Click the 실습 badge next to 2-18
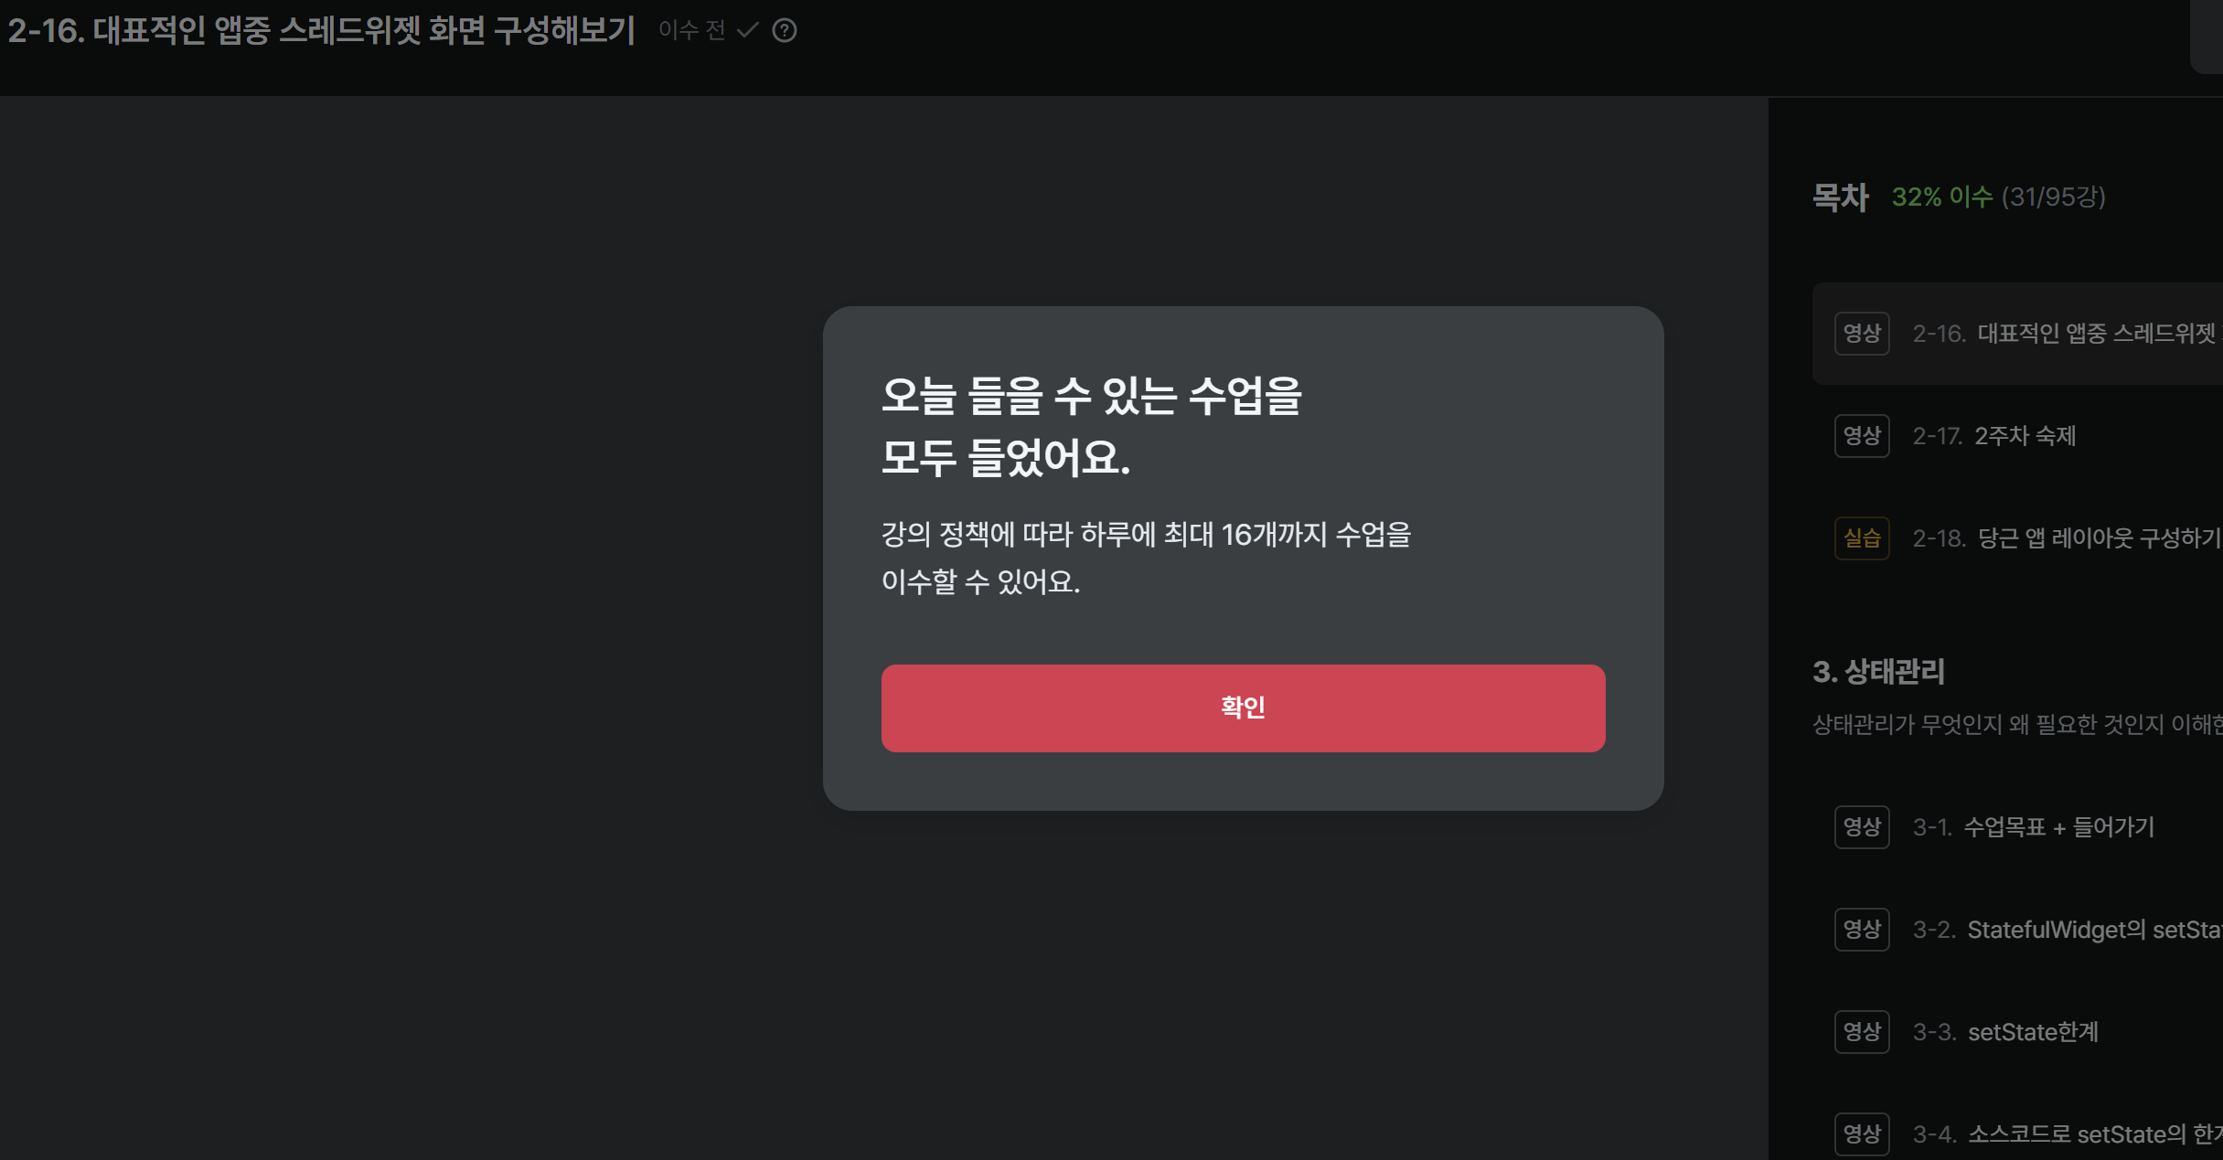Image resolution: width=2223 pixels, height=1160 pixels. [x=1862, y=538]
